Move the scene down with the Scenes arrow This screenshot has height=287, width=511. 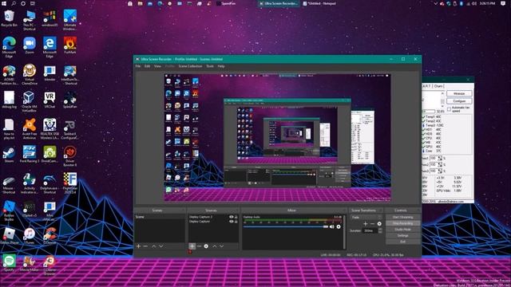pos(161,246)
